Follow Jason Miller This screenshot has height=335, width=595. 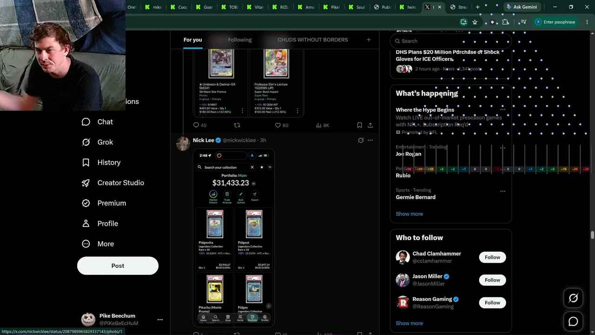[x=492, y=280]
